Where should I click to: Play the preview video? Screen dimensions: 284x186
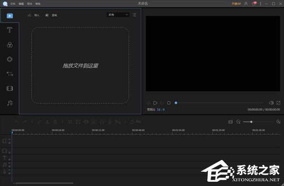pos(155,103)
